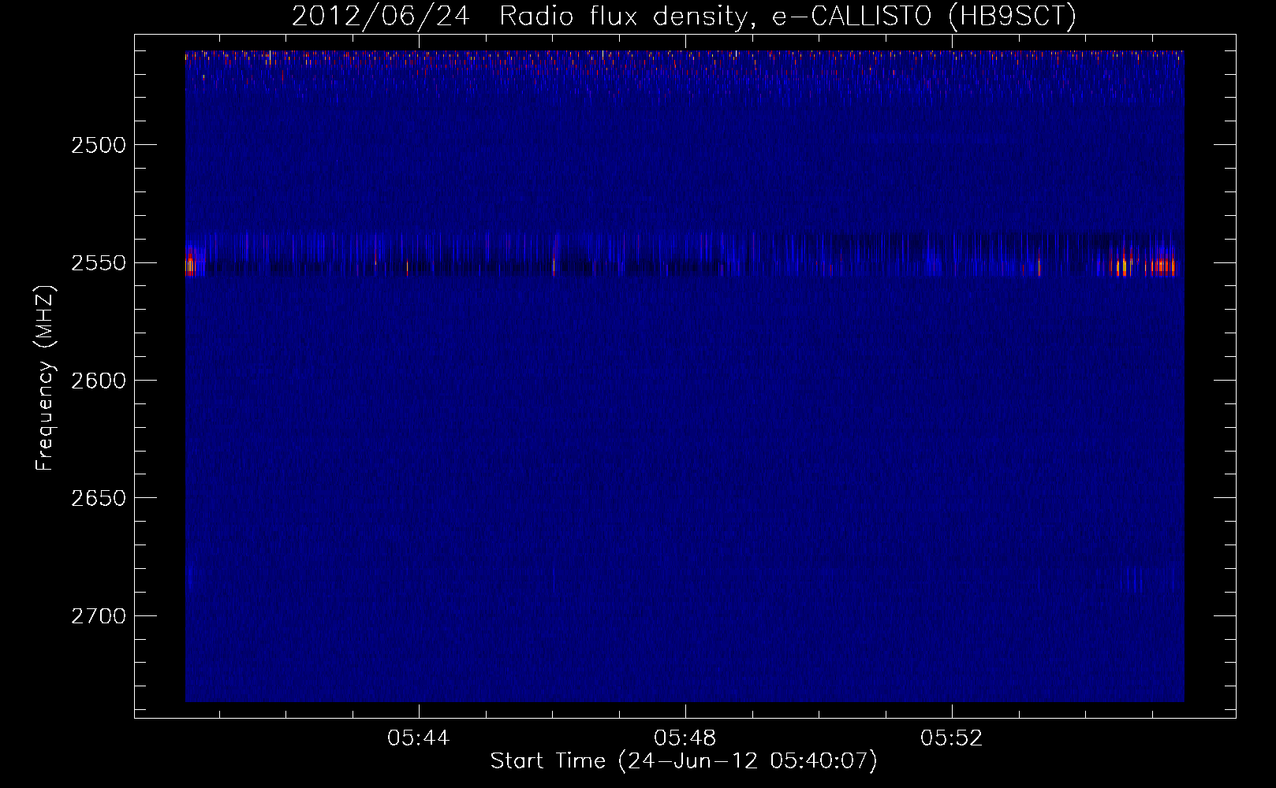Click the "2650" frequency tick label
The height and width of the screenshot is (788, 1276).
98,498
